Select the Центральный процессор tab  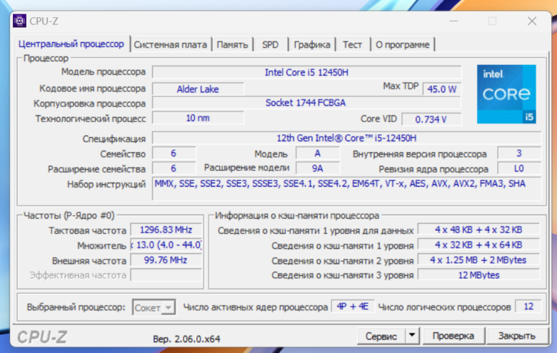pos(71,44)
